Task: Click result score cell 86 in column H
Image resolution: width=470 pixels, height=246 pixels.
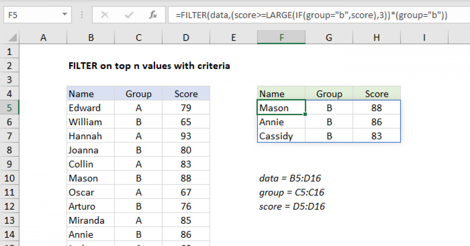Action: pyautogui.click(x=376, y=122)
